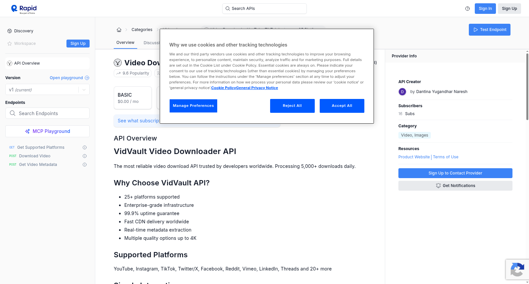Click the 'Why Choose VidVault API?' heading
Viewport: 529px width, 284px height.
[x=162, y=183]
